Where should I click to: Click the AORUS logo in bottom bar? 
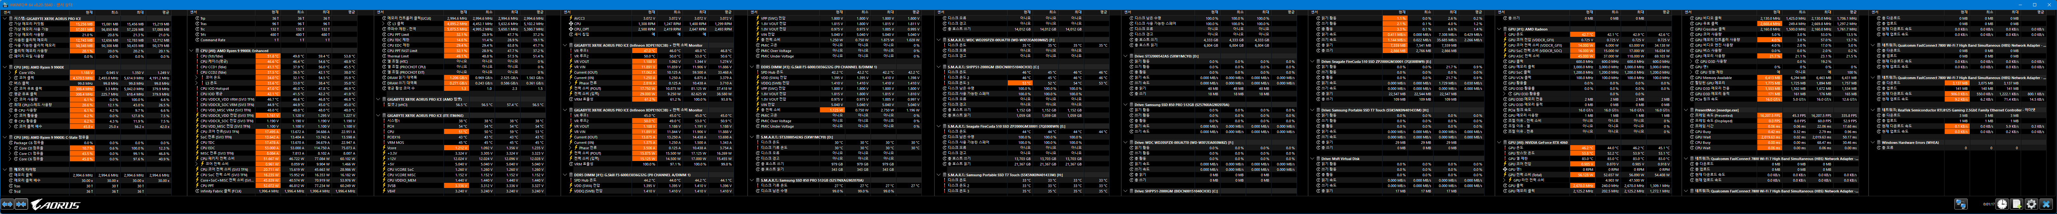pos(55,204)
